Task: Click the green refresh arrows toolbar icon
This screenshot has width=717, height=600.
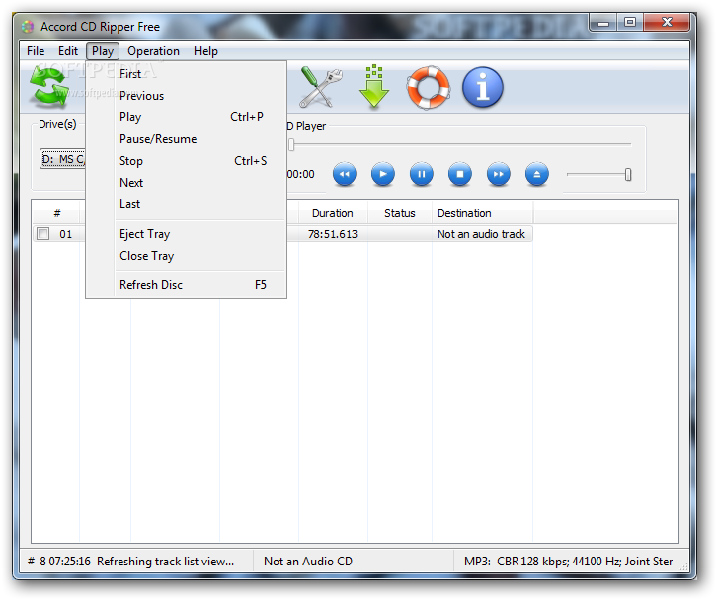Action: click(49, 87)
